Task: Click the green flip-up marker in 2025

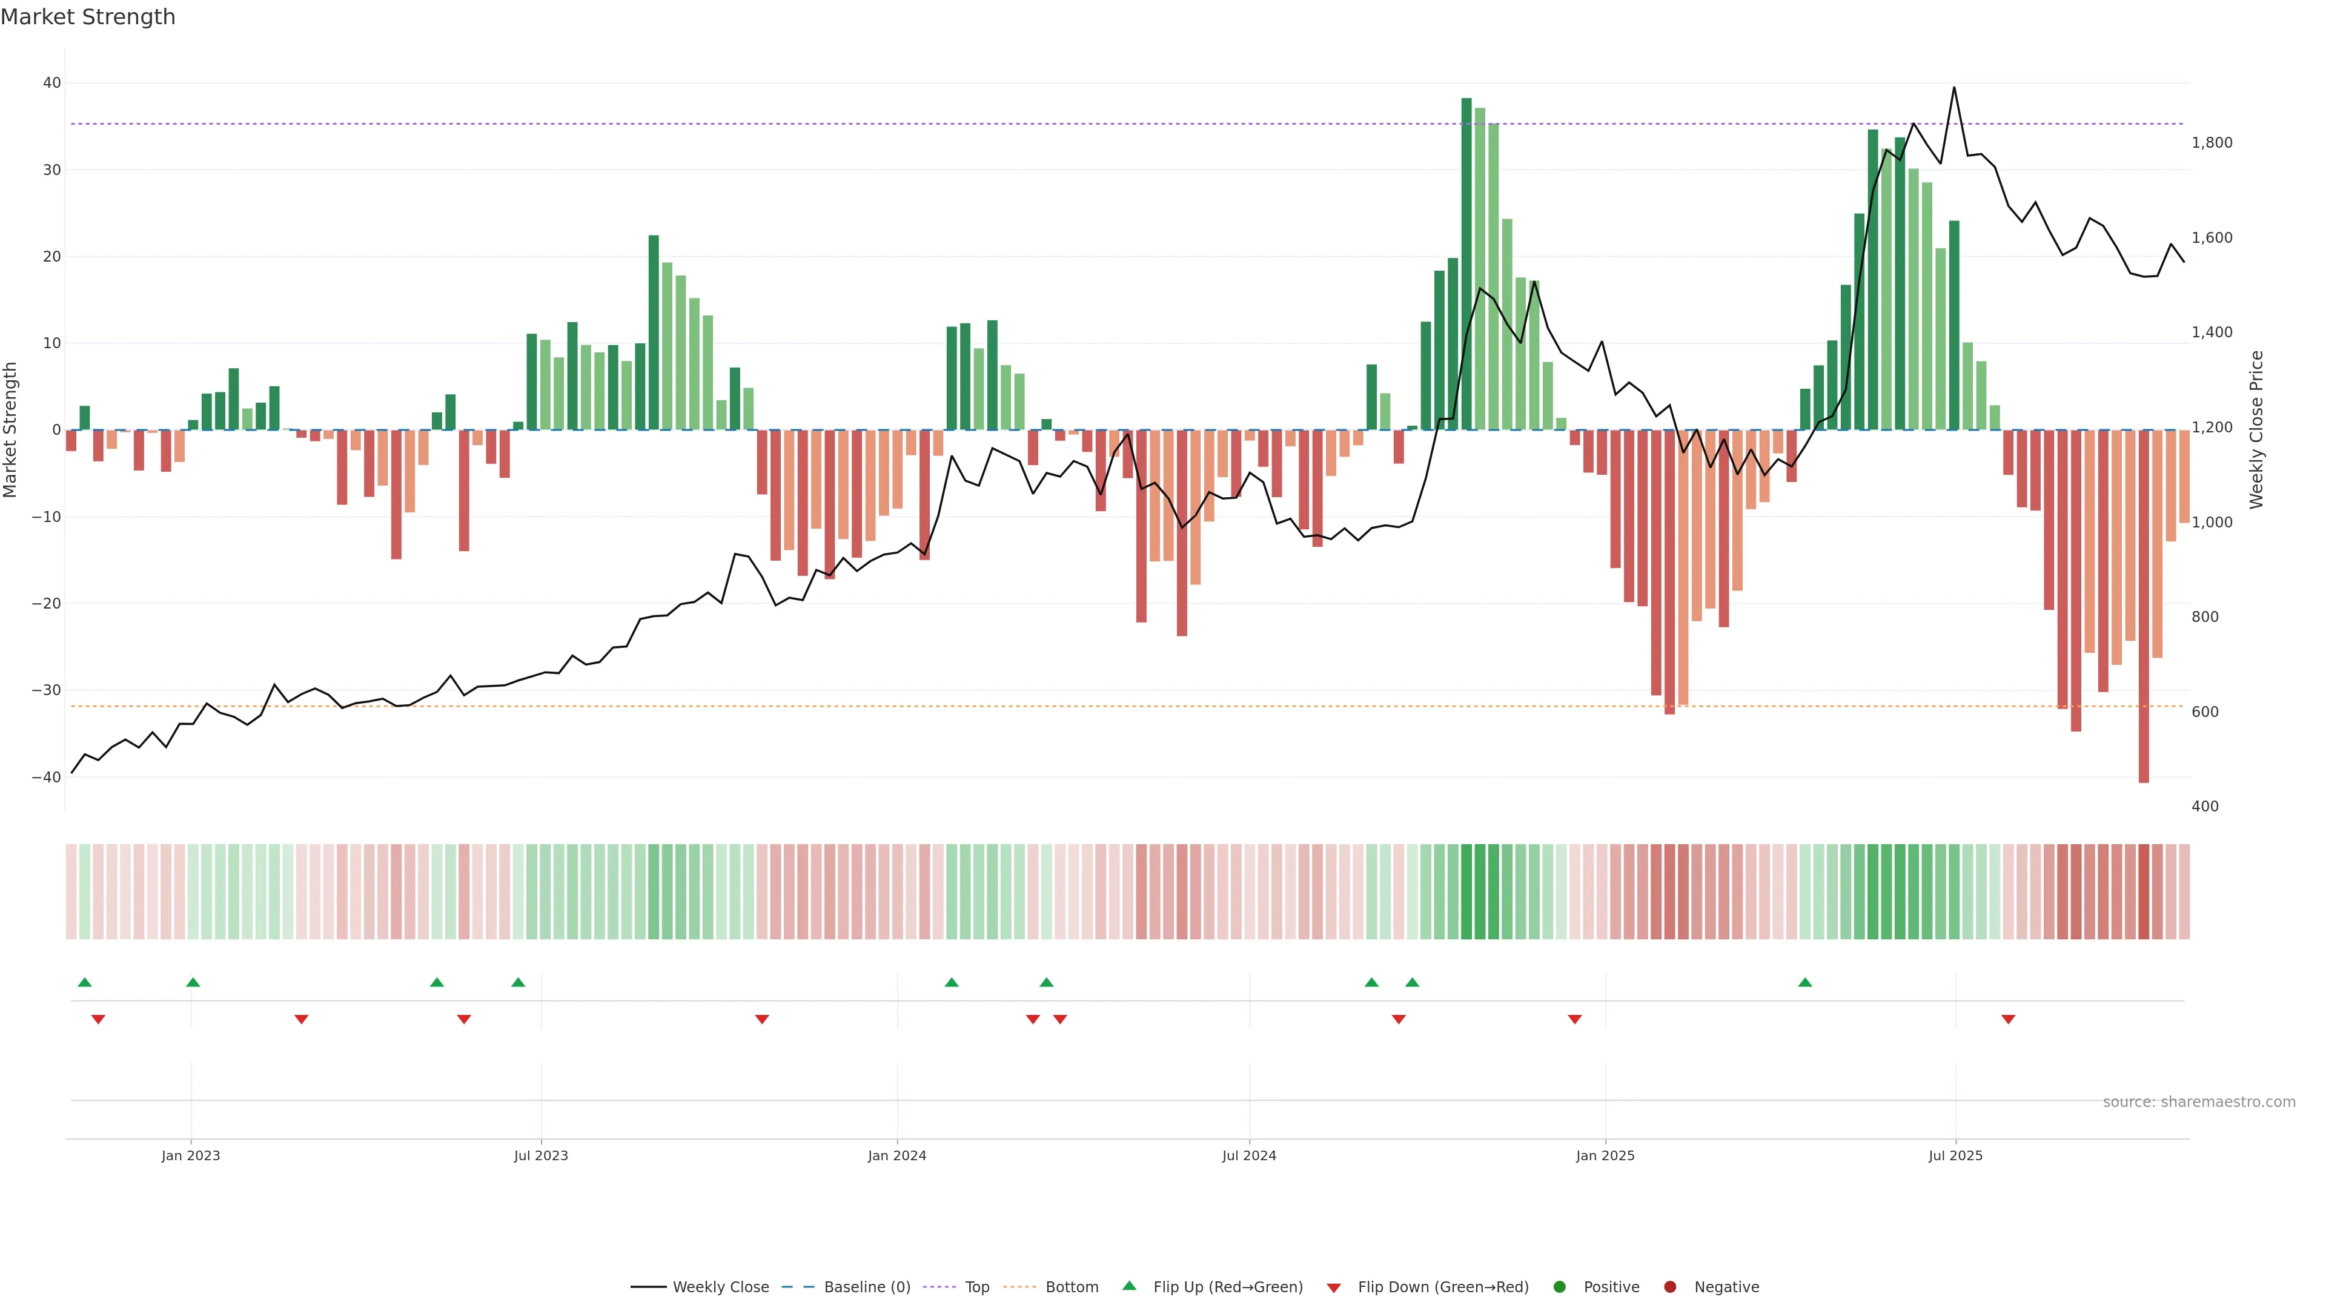Action: coord(1805,982)
